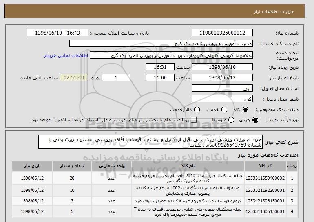
Task: Toggle the اسناد خزانه اسلامی payment checkbox
Action: click(x=193, y=120)
